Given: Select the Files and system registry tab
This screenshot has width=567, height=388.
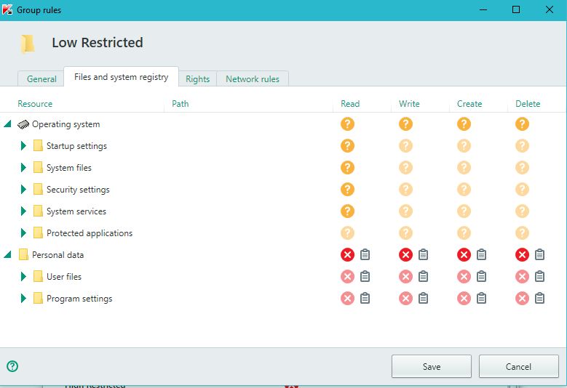Looking at the screenshot, I should (x=121, y=77).
